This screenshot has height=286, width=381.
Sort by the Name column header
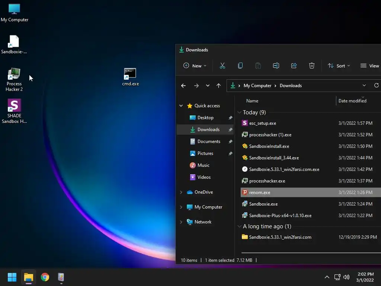[x=252, y=101]
